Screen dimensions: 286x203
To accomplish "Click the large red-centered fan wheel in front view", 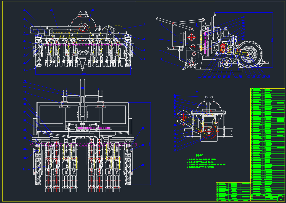I will click(83, 28).
